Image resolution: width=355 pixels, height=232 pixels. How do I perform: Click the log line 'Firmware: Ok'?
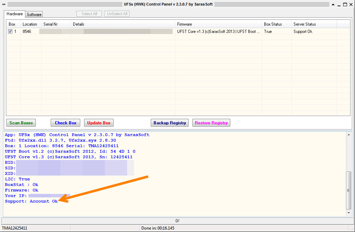(22, 190)
